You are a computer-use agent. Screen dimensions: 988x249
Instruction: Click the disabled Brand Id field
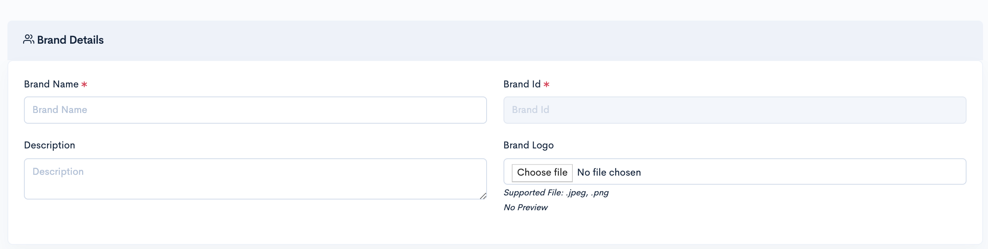pos(735,110)
